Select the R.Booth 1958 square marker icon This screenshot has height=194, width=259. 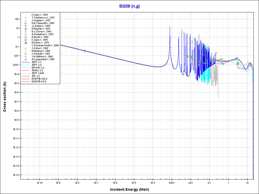pyautogui.click(x=26, y=37)
